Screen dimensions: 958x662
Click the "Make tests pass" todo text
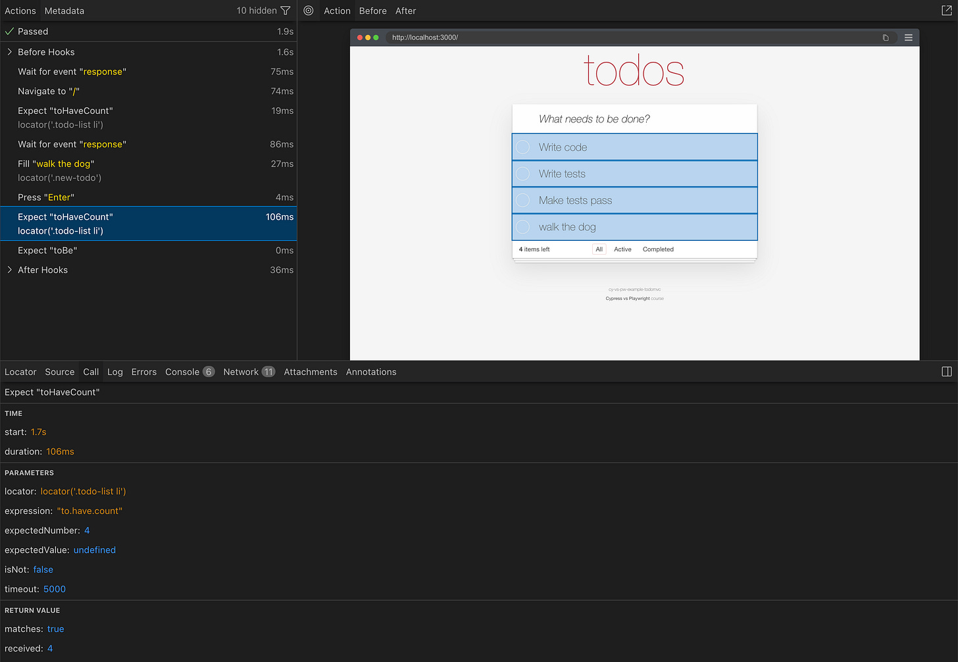(575, 201)
